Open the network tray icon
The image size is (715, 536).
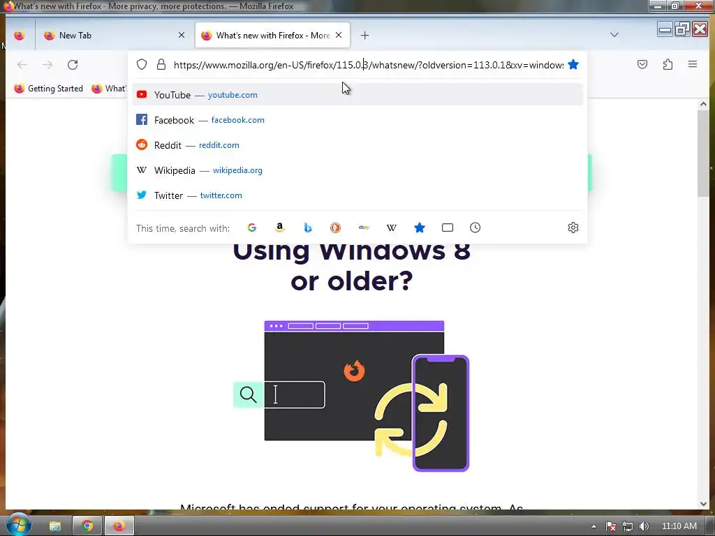(628, 526)
